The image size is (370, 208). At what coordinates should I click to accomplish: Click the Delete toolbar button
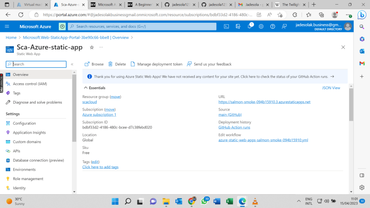pyautogui.click(x=117, y=64)
